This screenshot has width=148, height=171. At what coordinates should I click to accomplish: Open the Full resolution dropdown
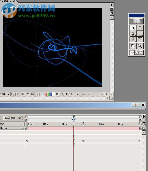(x=72, y=94)
